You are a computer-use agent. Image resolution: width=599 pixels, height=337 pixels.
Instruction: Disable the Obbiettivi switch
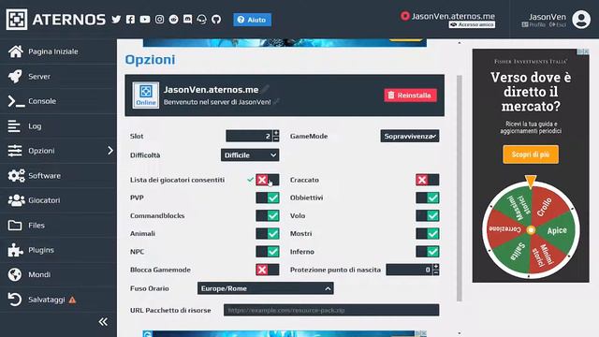pos(427,198)
